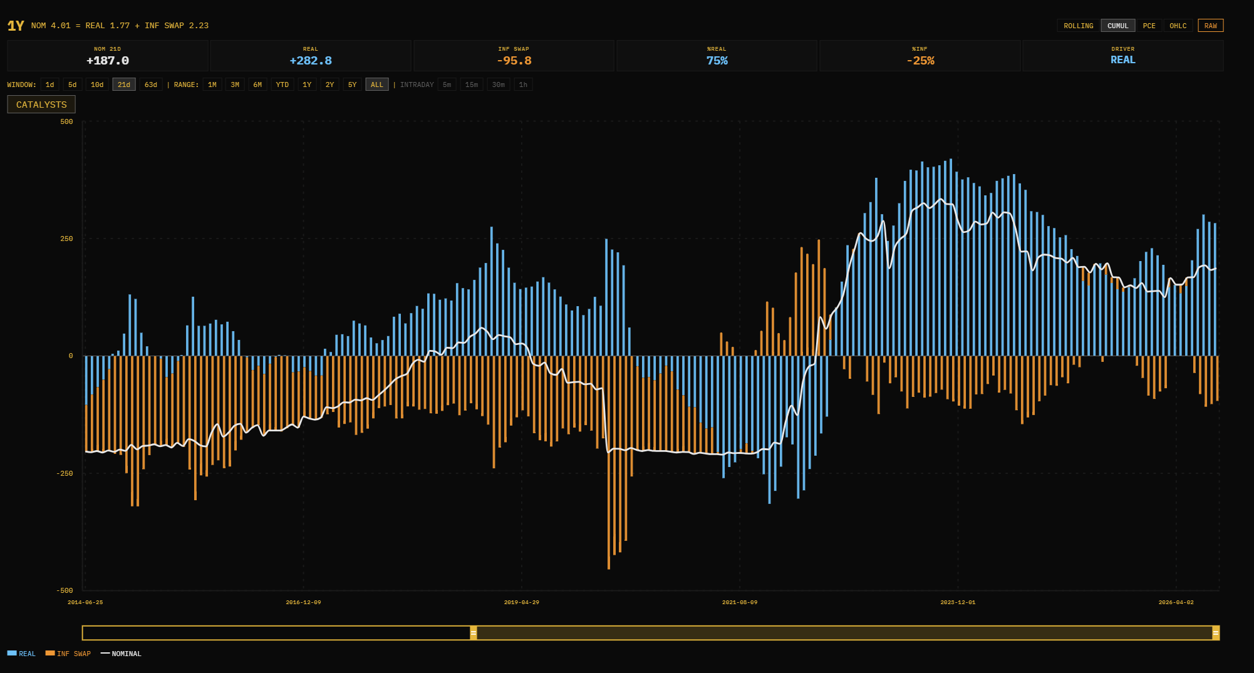Image resolution: width=1254 pixels, height=673 pixels.
Task: Click the left handle of range slider
Action: tap(474, 633)
